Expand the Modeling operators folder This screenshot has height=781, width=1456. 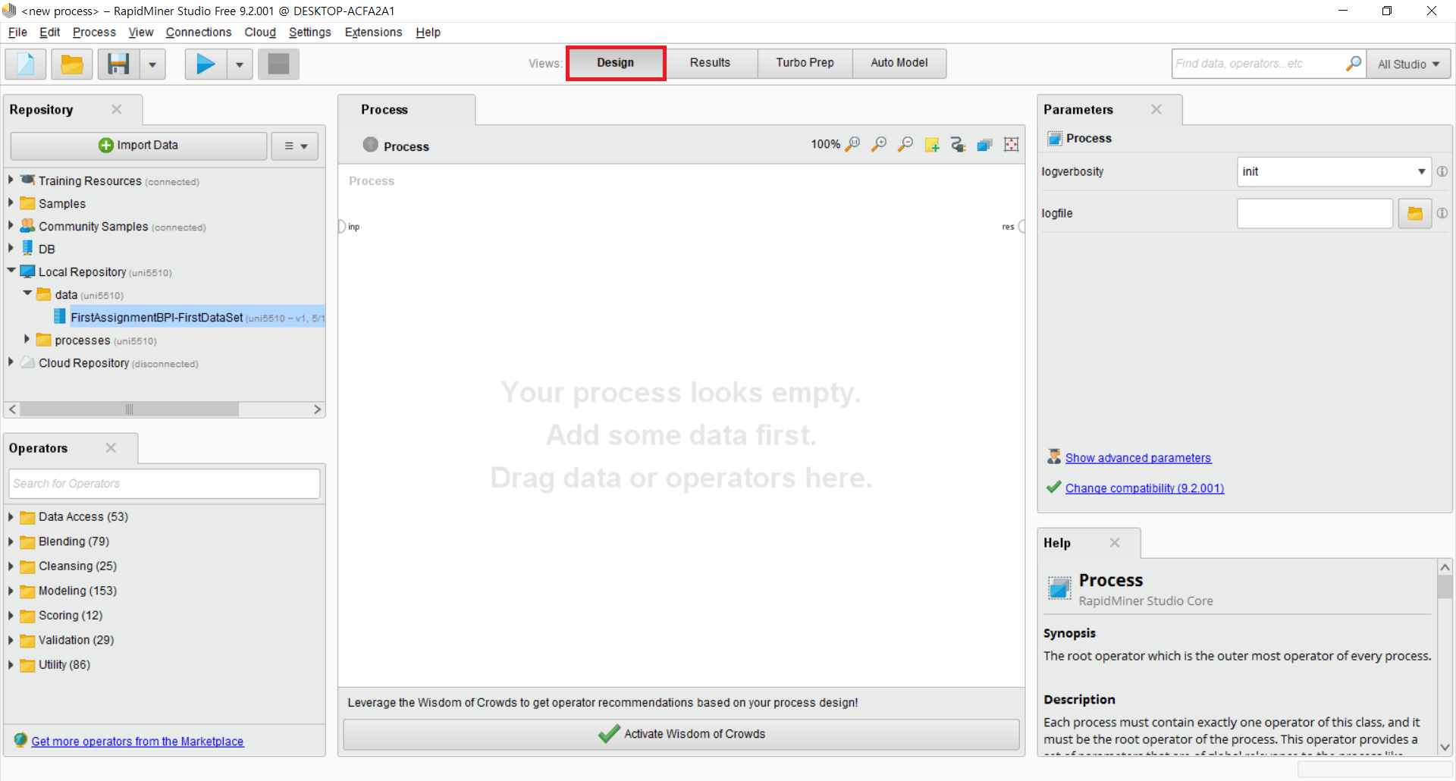point(11,591)
